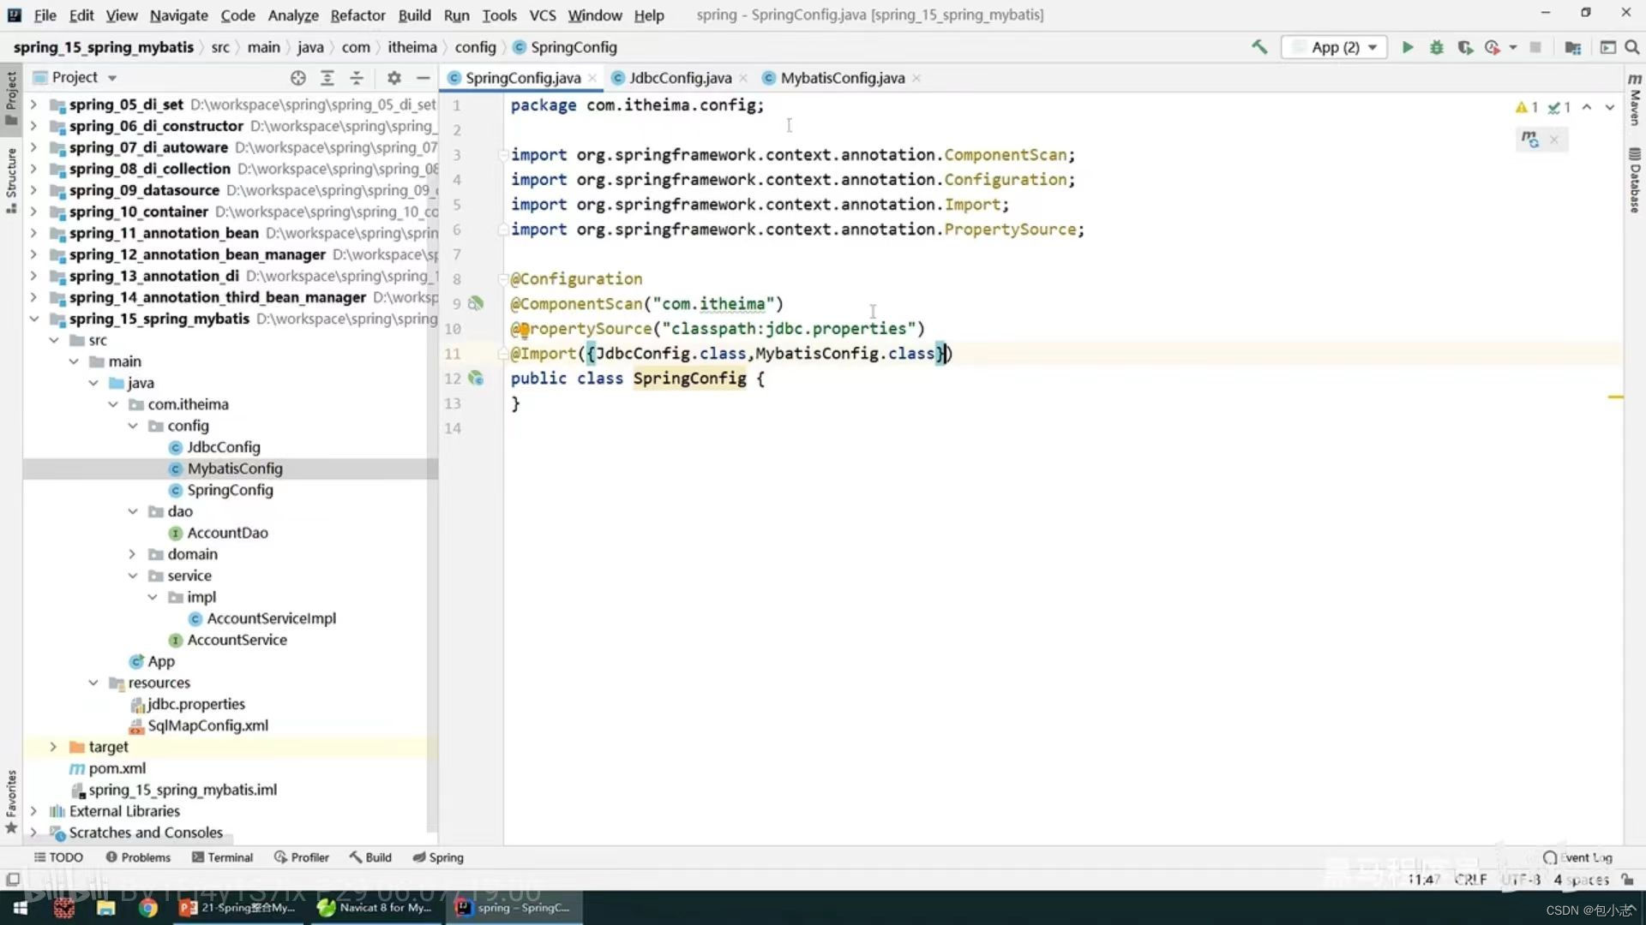Click the Search Everywhere magnifier

pyautogui.click(x=1631, y=47)
